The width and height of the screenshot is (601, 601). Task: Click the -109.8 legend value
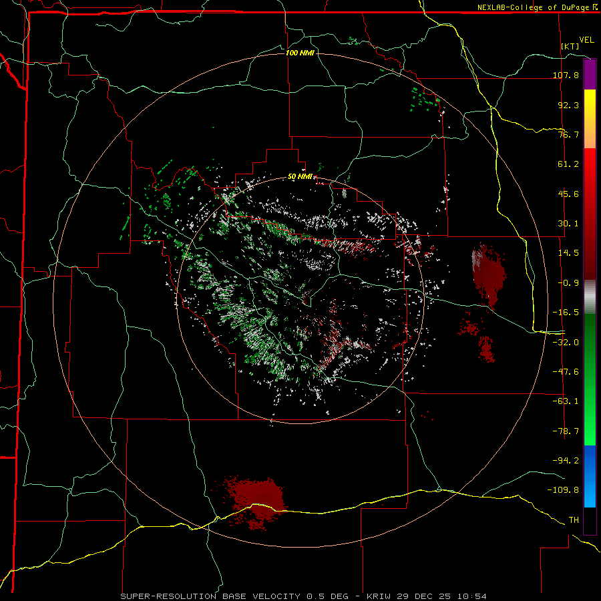pyautogui.click(x=563, y=490)
